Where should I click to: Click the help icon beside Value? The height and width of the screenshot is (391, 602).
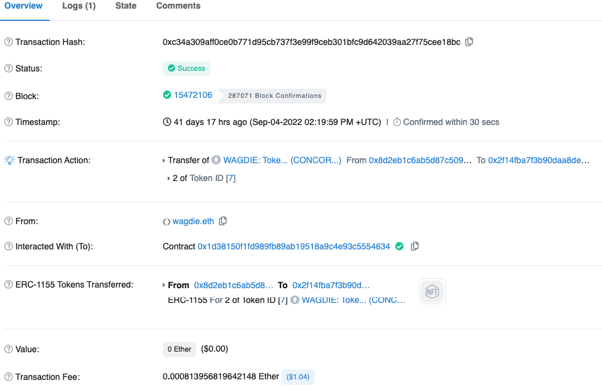(x=9, y=349)
